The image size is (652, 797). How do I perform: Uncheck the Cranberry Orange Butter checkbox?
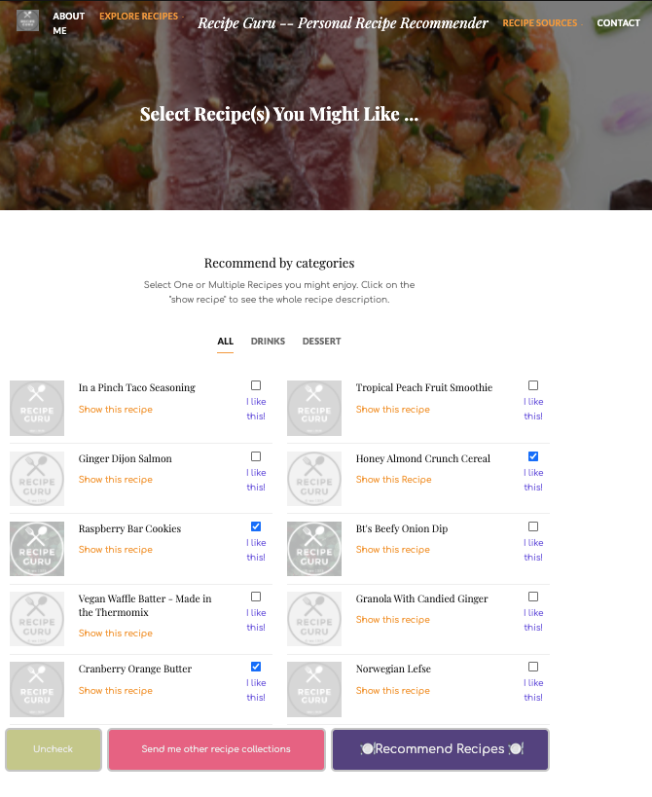[x=256, y=667]
